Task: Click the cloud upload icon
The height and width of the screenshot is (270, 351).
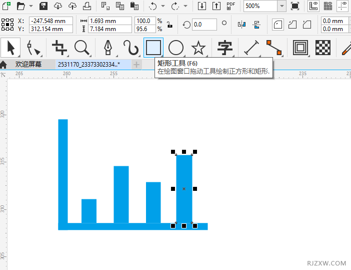Action: (x=72, y=6)
